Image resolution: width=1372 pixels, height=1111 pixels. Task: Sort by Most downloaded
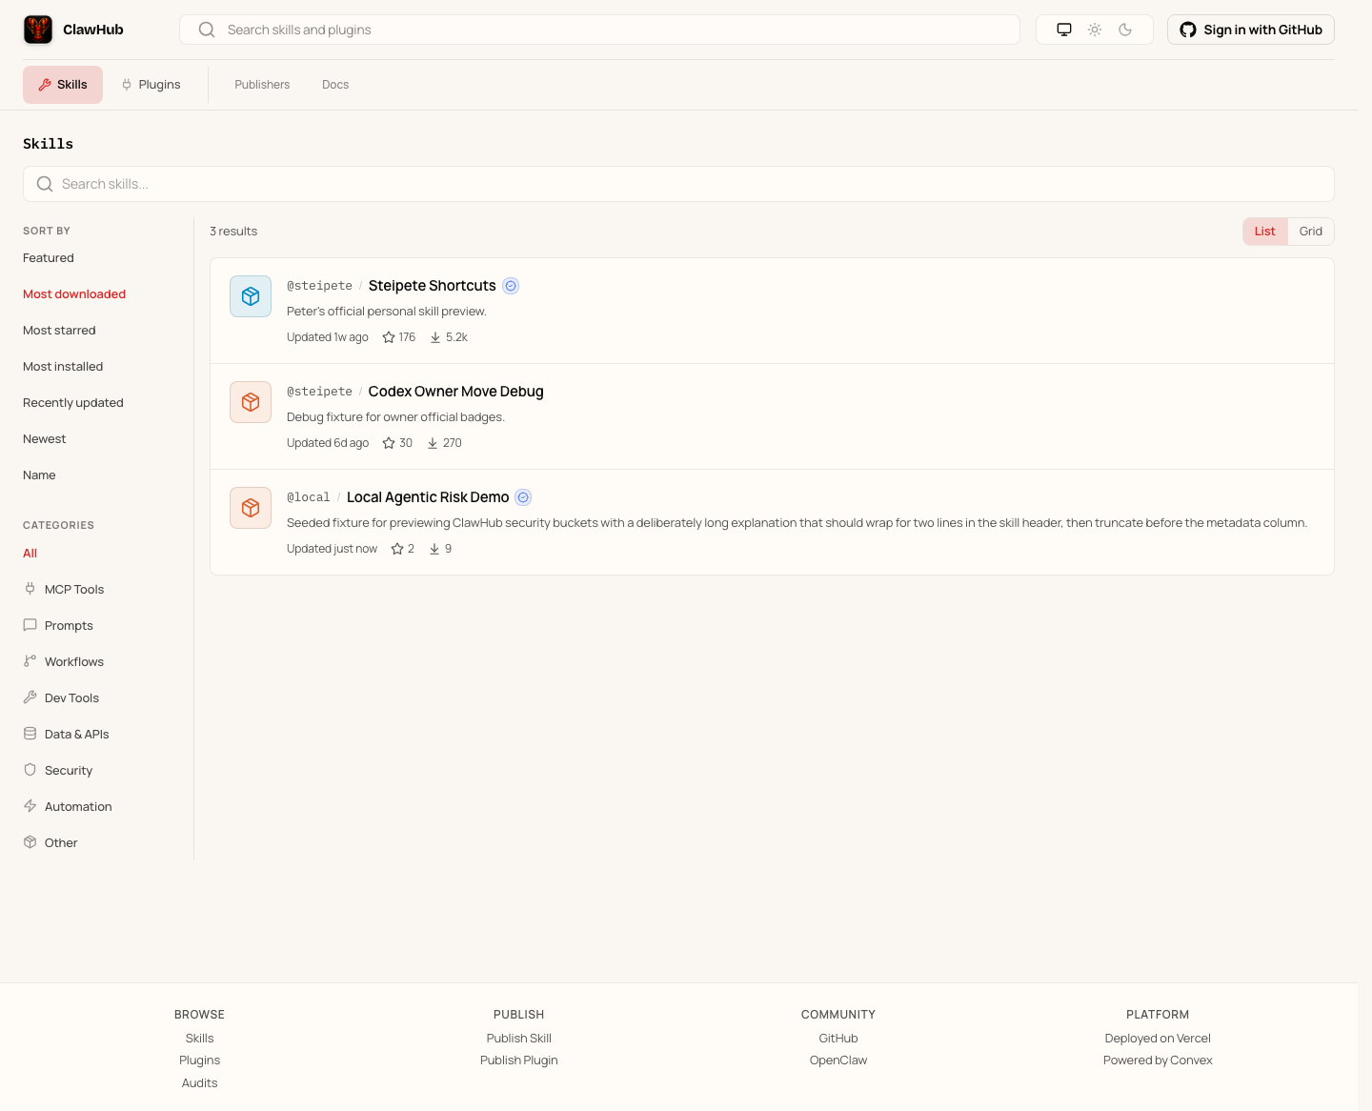tap(74, 294)
